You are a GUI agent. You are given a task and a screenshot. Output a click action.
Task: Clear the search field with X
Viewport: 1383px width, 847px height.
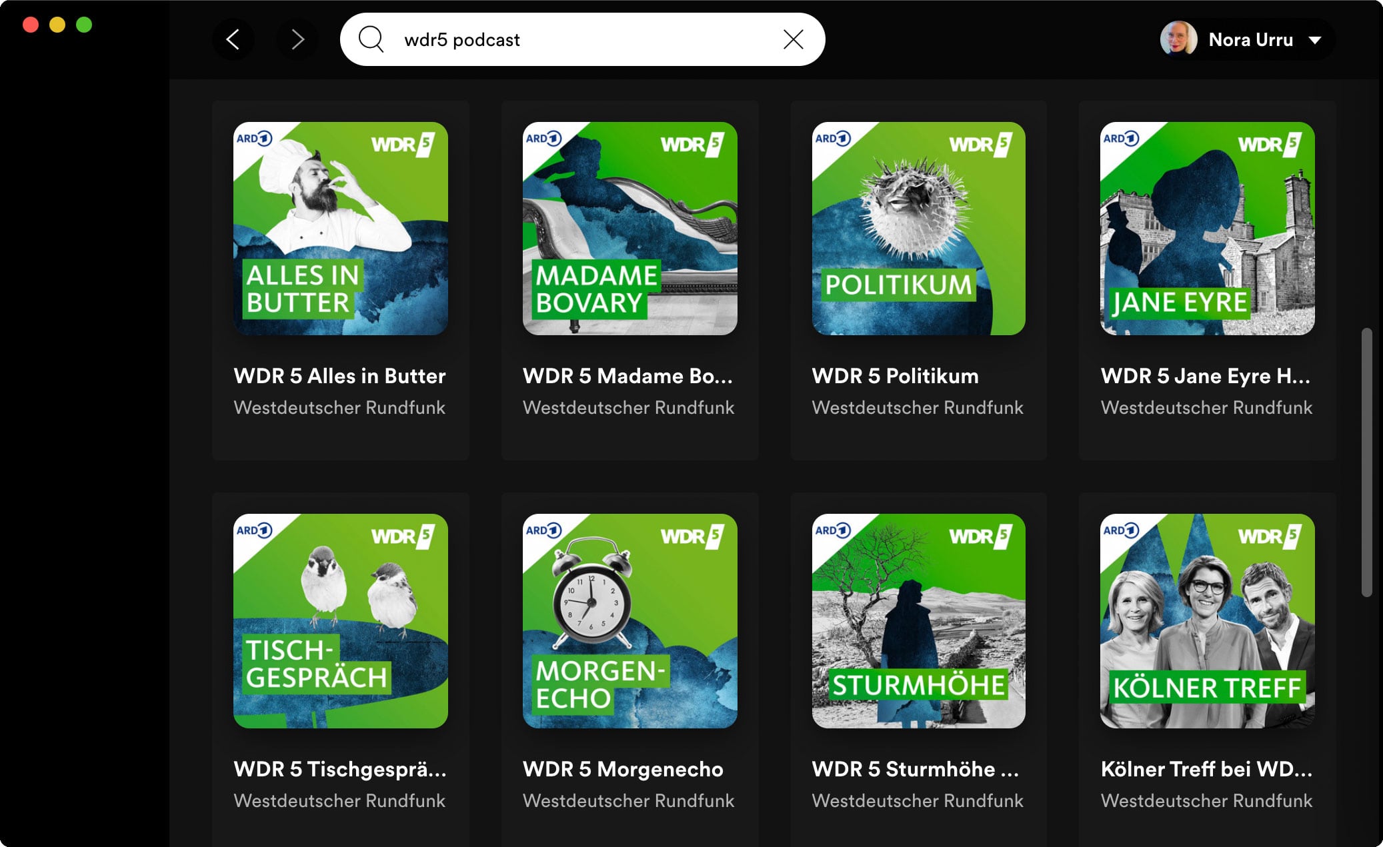(x=793, y=39)
